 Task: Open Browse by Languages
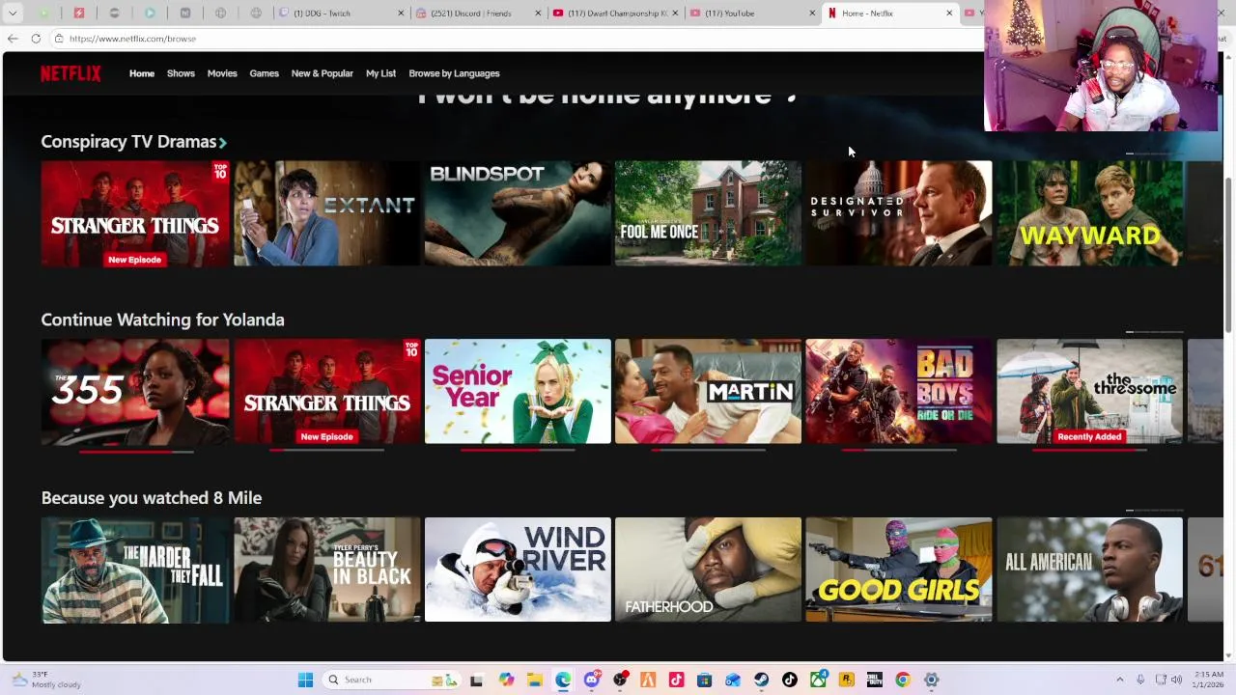coord(454,73)
